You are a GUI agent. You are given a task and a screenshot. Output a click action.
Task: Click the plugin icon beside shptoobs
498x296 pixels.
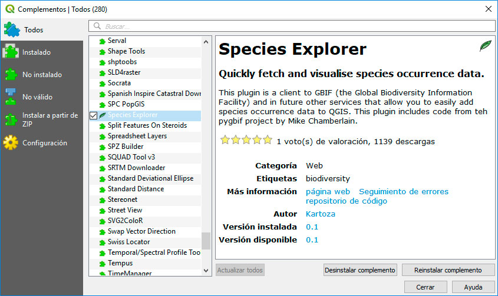pyautogui.click(x=103, y=62)
